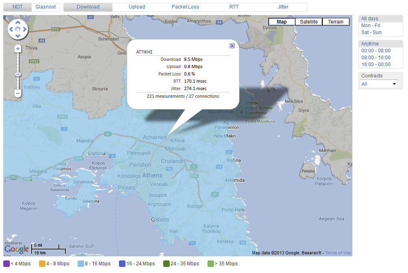Zoom out using the minus button
The height and width of the screenshot is (273, 408).
18,93
